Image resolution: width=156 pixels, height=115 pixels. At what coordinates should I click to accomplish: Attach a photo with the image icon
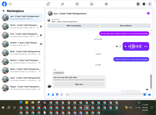tap(53, 94)
